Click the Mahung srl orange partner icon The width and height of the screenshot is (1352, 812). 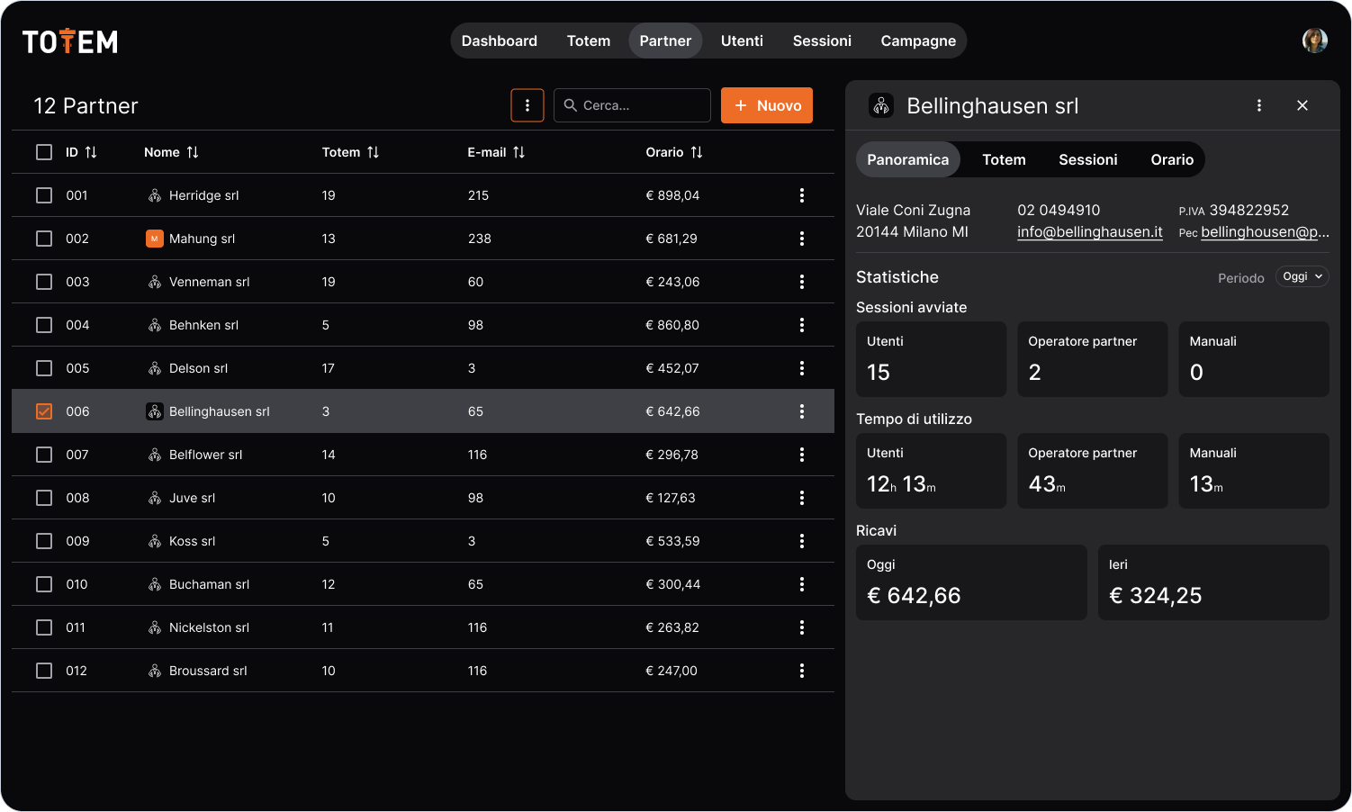(155, 239)
